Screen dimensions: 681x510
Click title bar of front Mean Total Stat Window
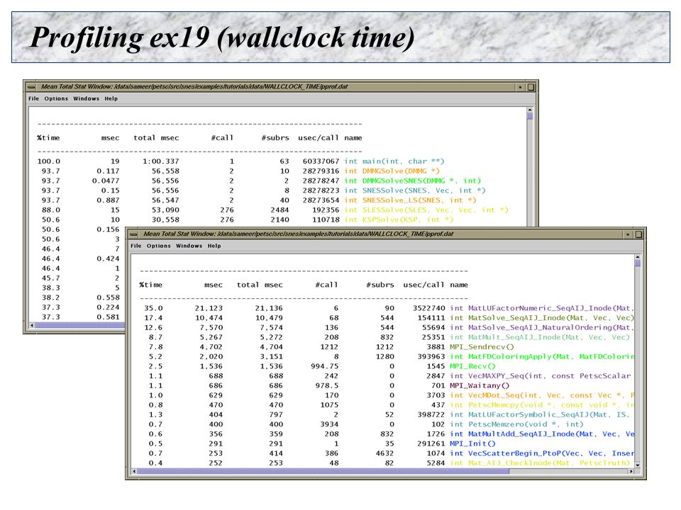pyautogui.click(x=381, y=234)
